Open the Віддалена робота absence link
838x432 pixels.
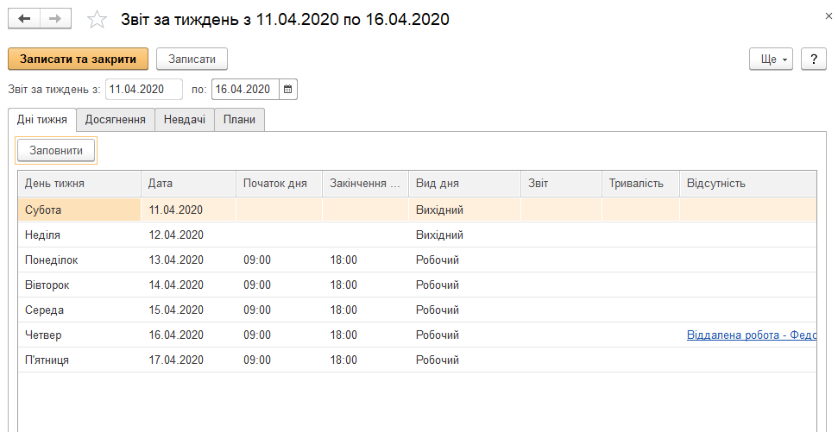pyautogui.click(x=751, y=335)
